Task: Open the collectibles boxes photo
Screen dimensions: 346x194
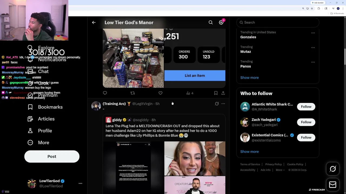Action: coord(133,58)
